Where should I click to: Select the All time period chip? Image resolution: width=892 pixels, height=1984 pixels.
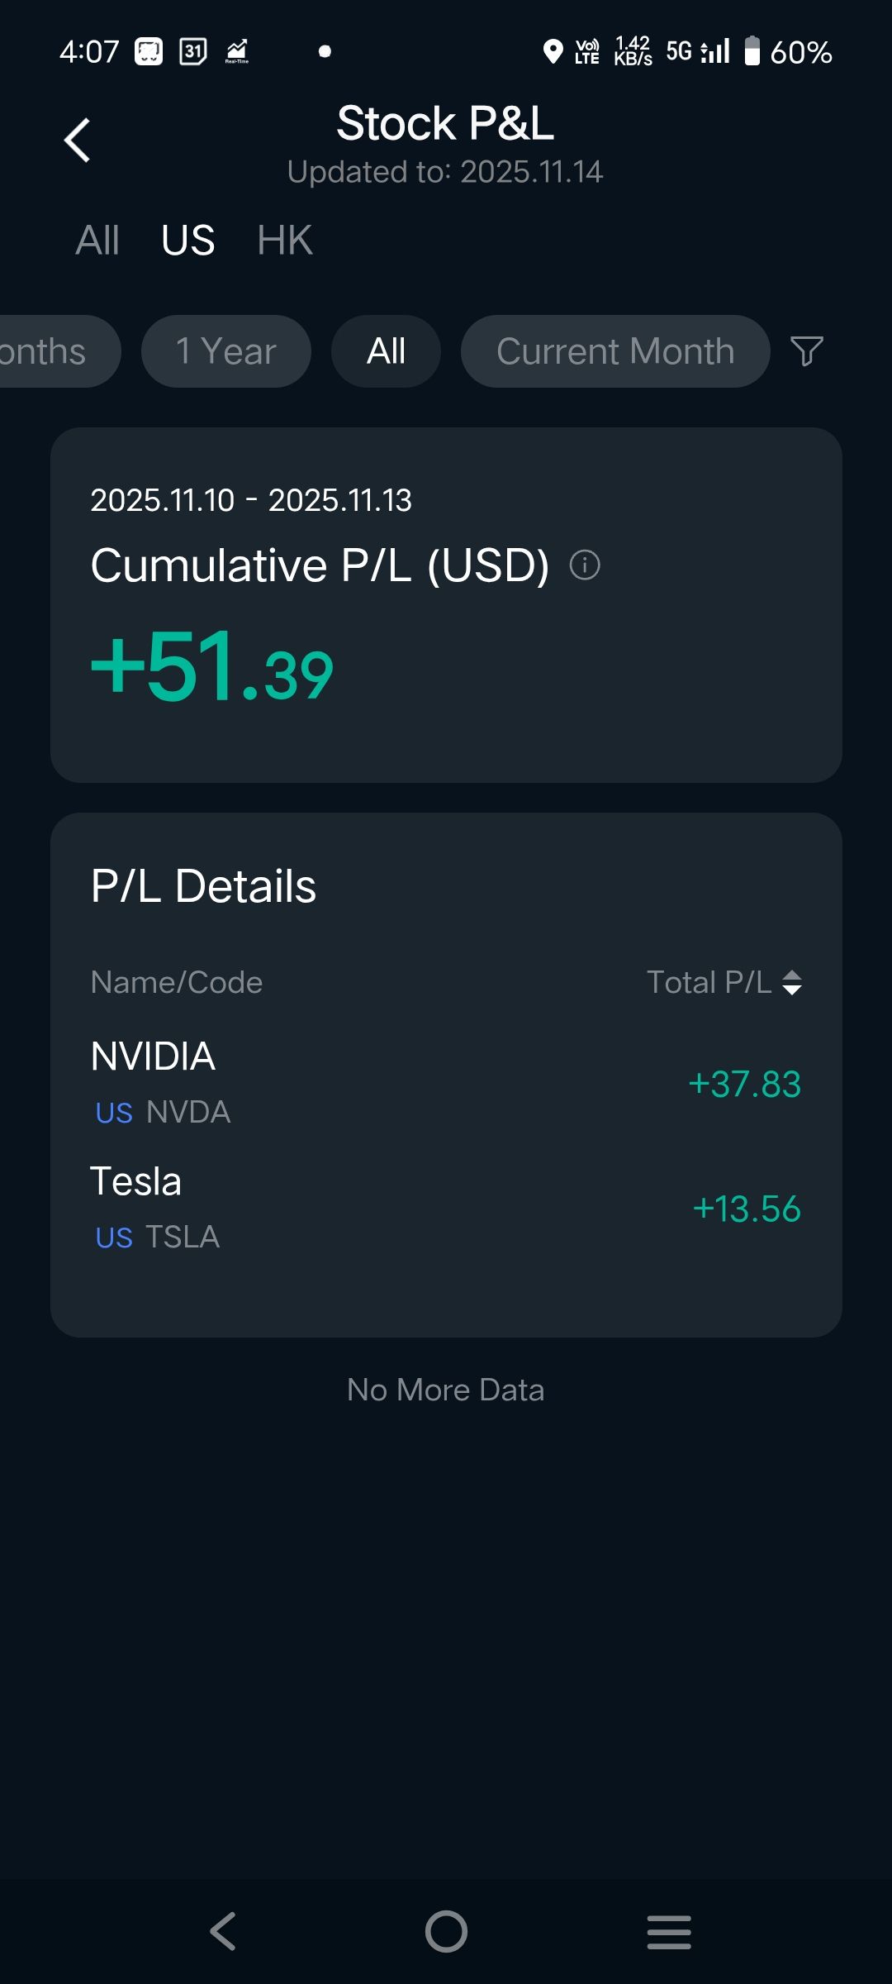click(x=386, y=351)
